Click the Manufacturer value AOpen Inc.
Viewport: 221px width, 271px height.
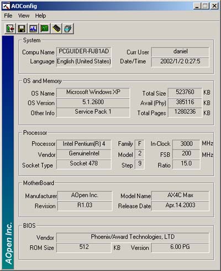[85, 196]
